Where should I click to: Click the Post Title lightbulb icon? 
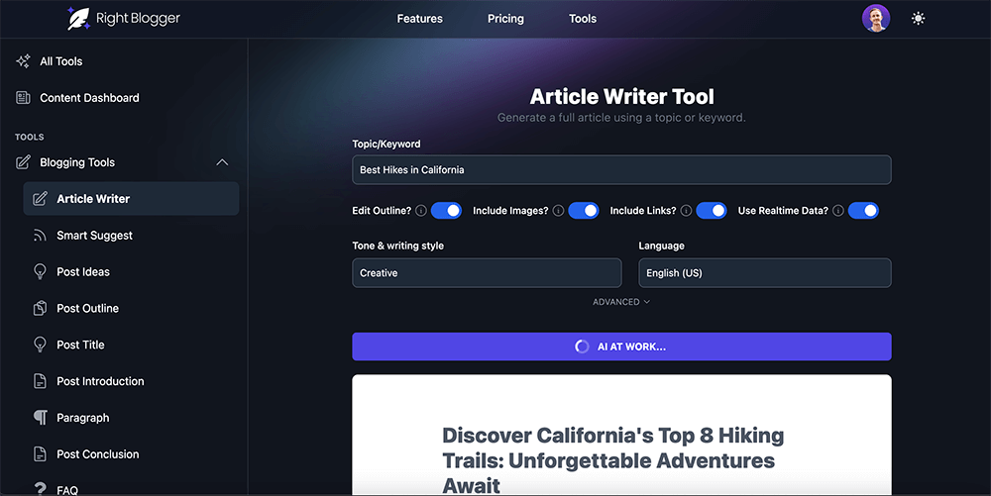pyautogui.click(x=40, y=345)
